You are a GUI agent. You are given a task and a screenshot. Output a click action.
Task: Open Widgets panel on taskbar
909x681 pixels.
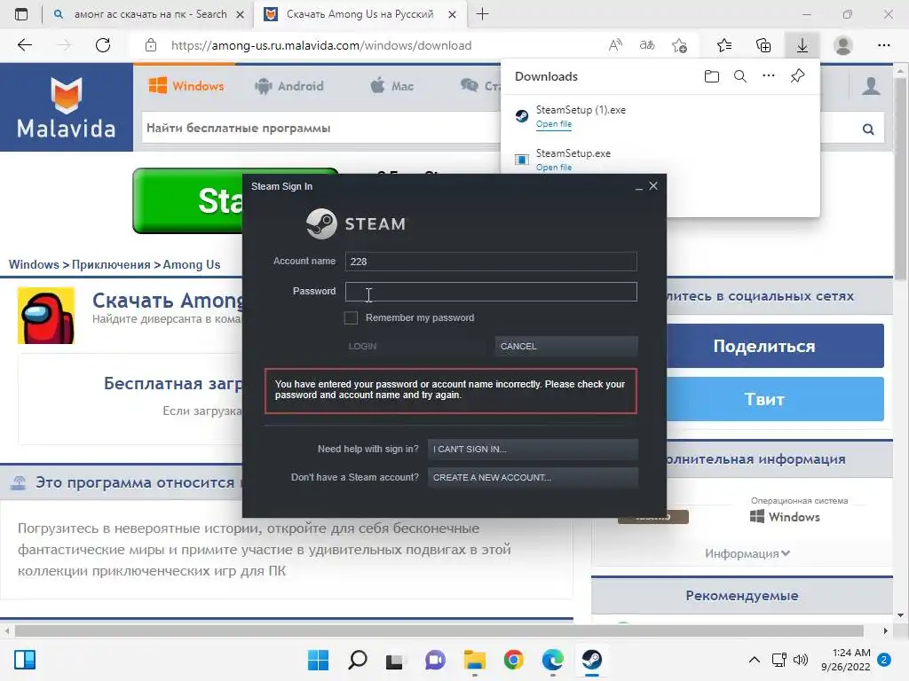coord(25,660)
